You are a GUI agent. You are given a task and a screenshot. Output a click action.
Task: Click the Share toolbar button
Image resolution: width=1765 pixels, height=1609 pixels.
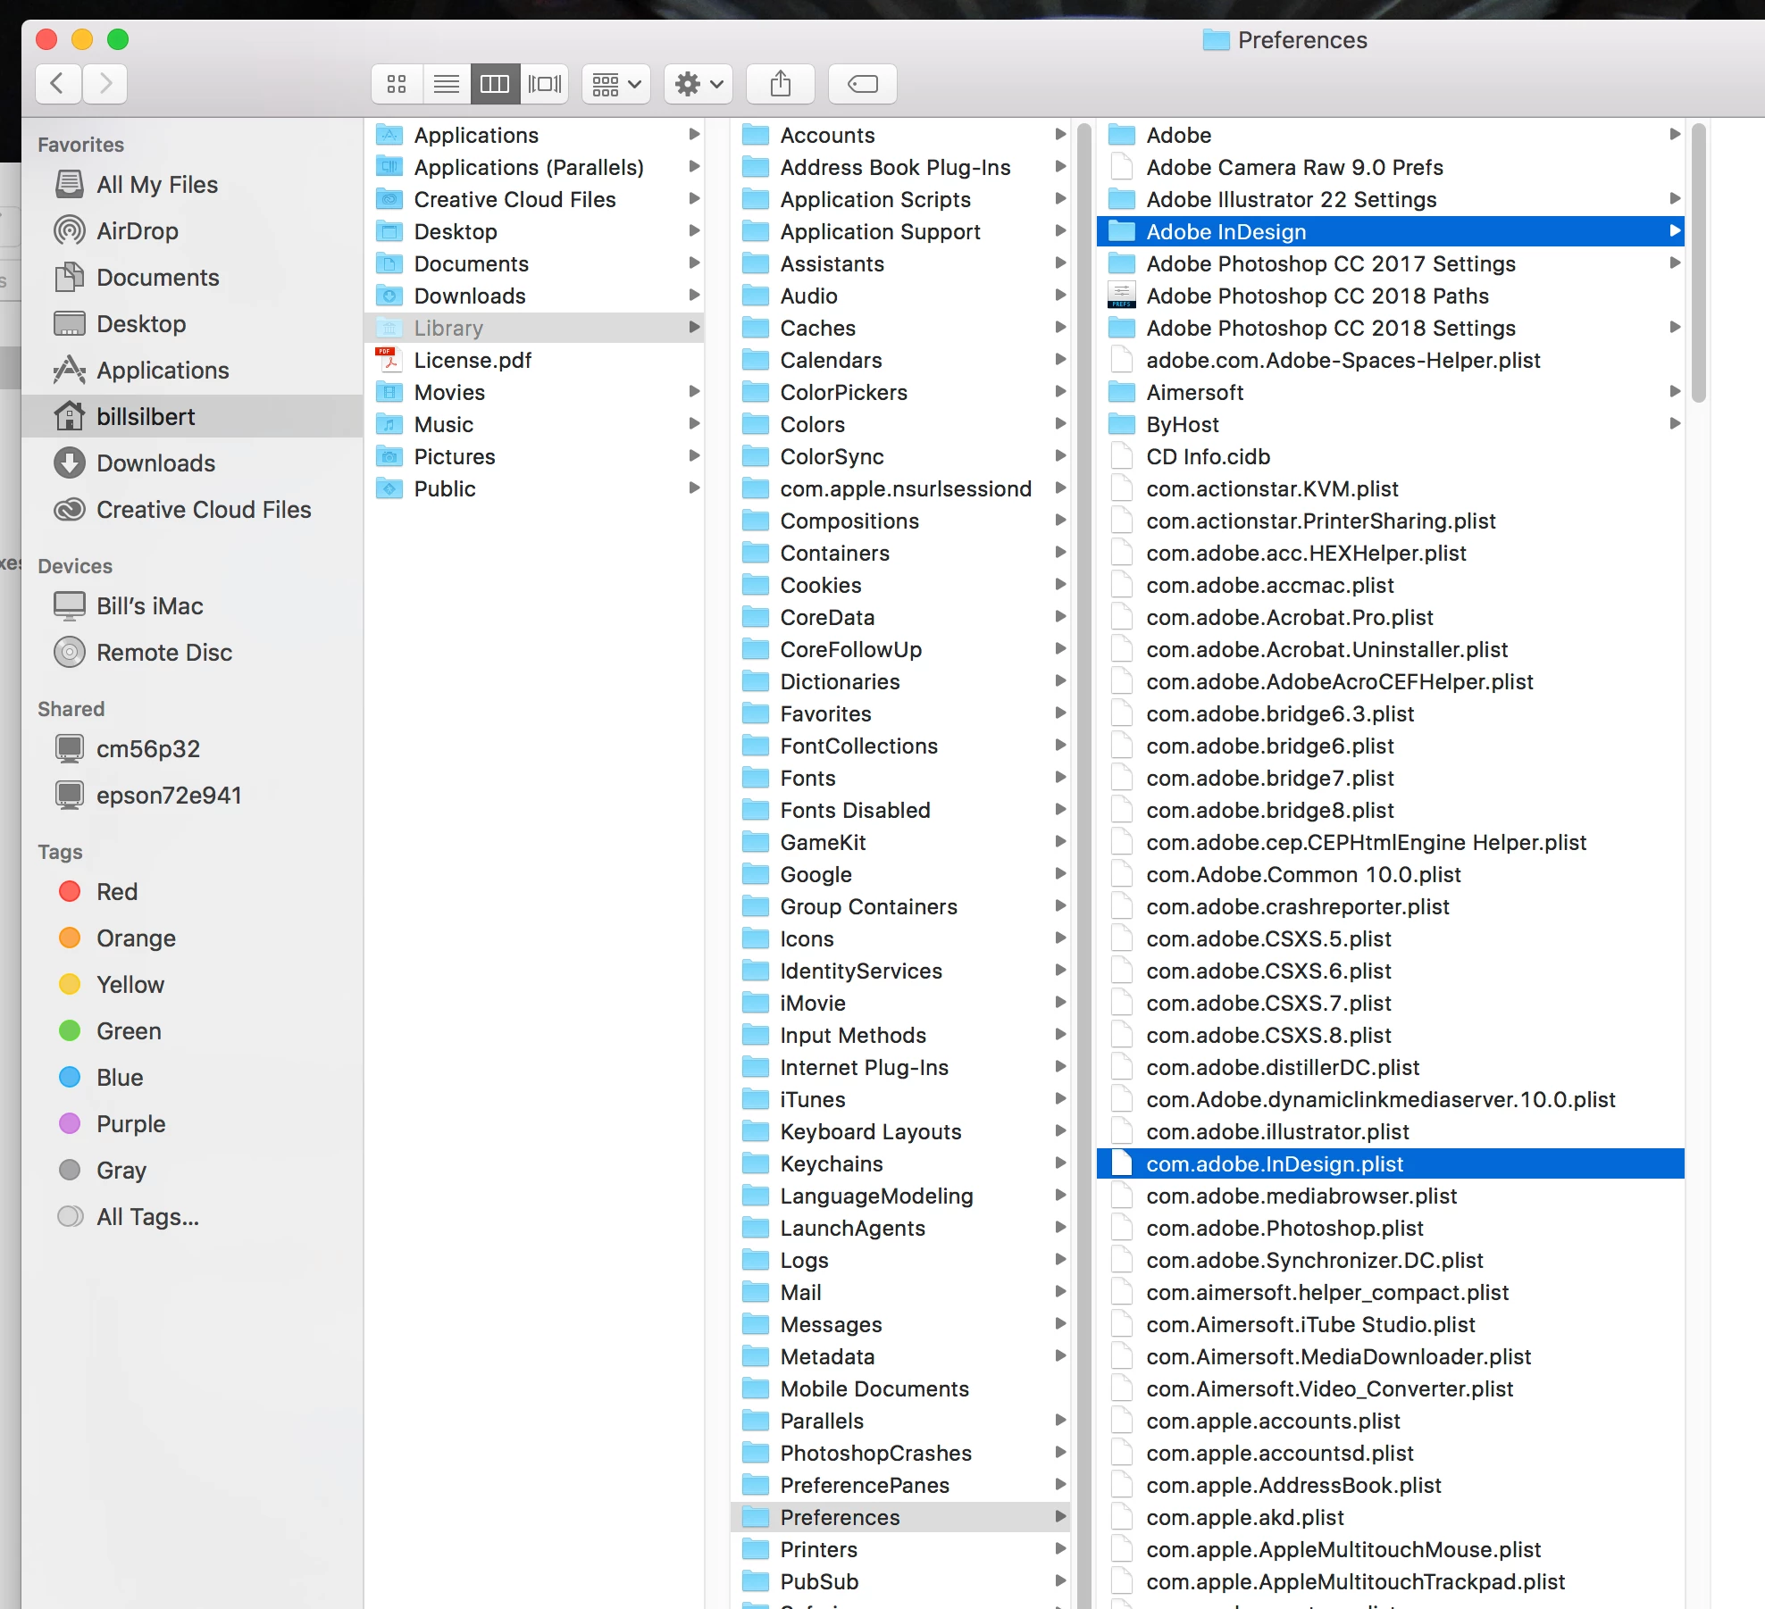[780, 84]
